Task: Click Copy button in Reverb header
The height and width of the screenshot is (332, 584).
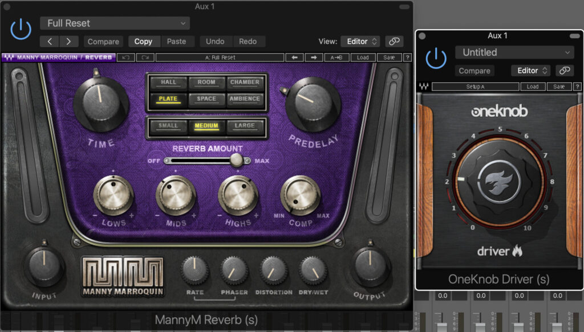Action: click(143, 41)
